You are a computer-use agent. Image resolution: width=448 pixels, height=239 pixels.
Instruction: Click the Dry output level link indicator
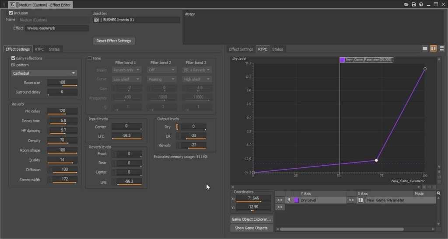click(x=177, y=127)
